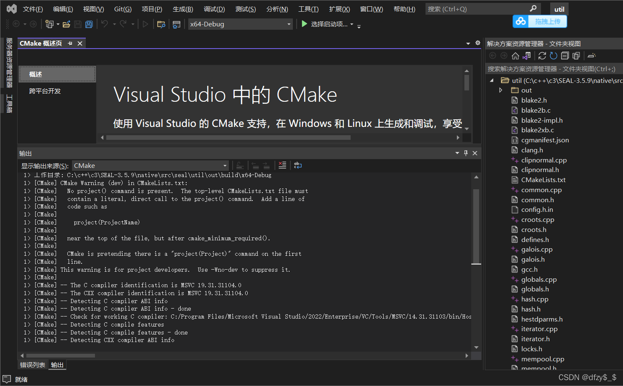Switch to the 输出 output tab at bottom
623x386 pixels.
57,365
